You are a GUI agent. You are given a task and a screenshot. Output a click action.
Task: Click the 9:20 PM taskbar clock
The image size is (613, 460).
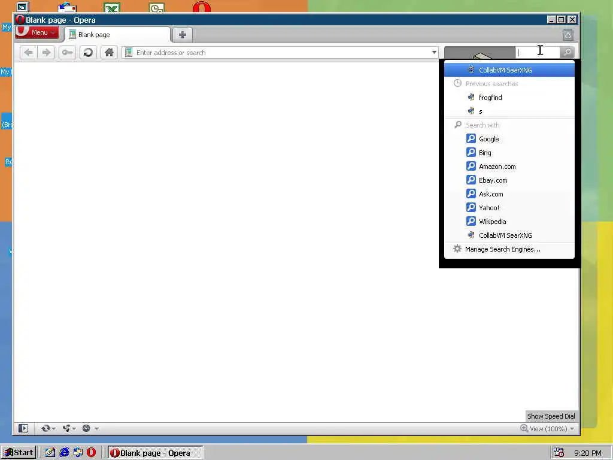pyautogui.click(x=588, y=453)
